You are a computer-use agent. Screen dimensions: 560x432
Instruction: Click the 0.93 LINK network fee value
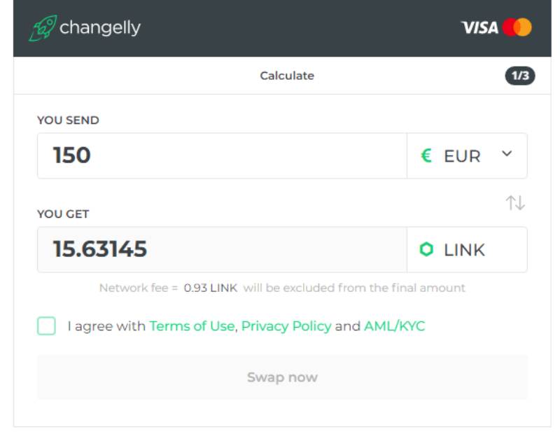click(211, 288)
